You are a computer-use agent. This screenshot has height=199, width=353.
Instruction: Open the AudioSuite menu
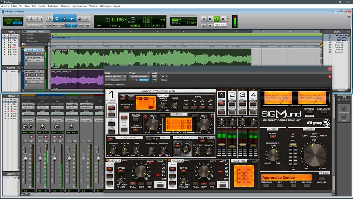53,6
